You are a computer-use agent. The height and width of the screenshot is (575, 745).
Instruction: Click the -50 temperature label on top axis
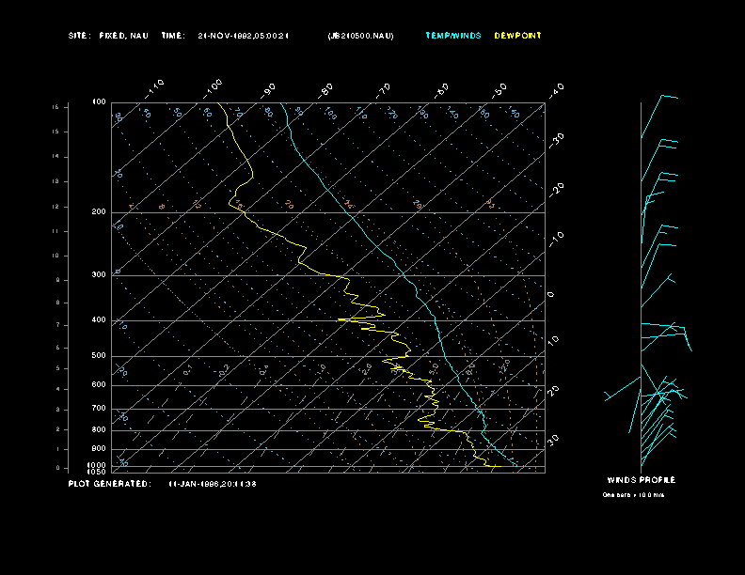point(499,91)
